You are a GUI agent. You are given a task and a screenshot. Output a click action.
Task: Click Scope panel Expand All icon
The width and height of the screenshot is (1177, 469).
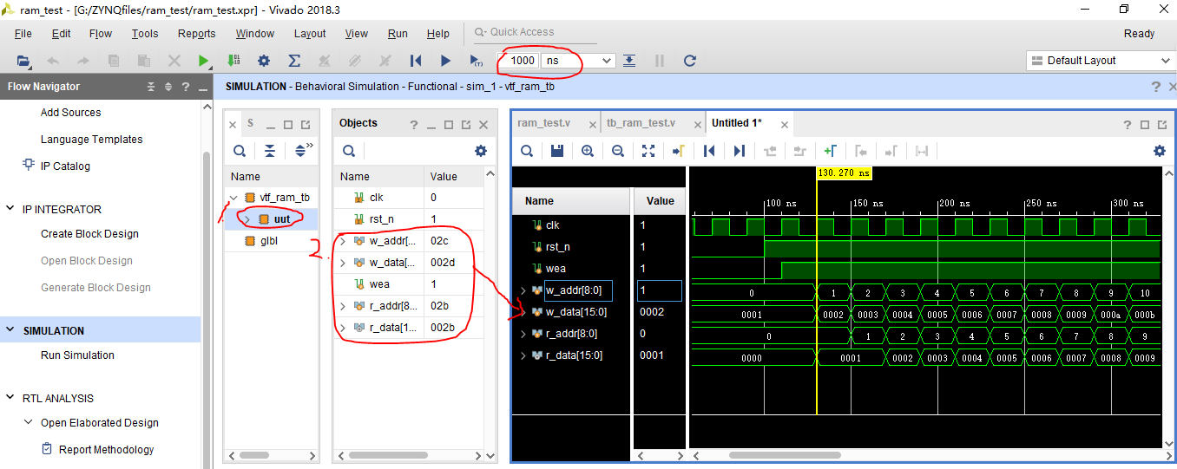[300, 151]
